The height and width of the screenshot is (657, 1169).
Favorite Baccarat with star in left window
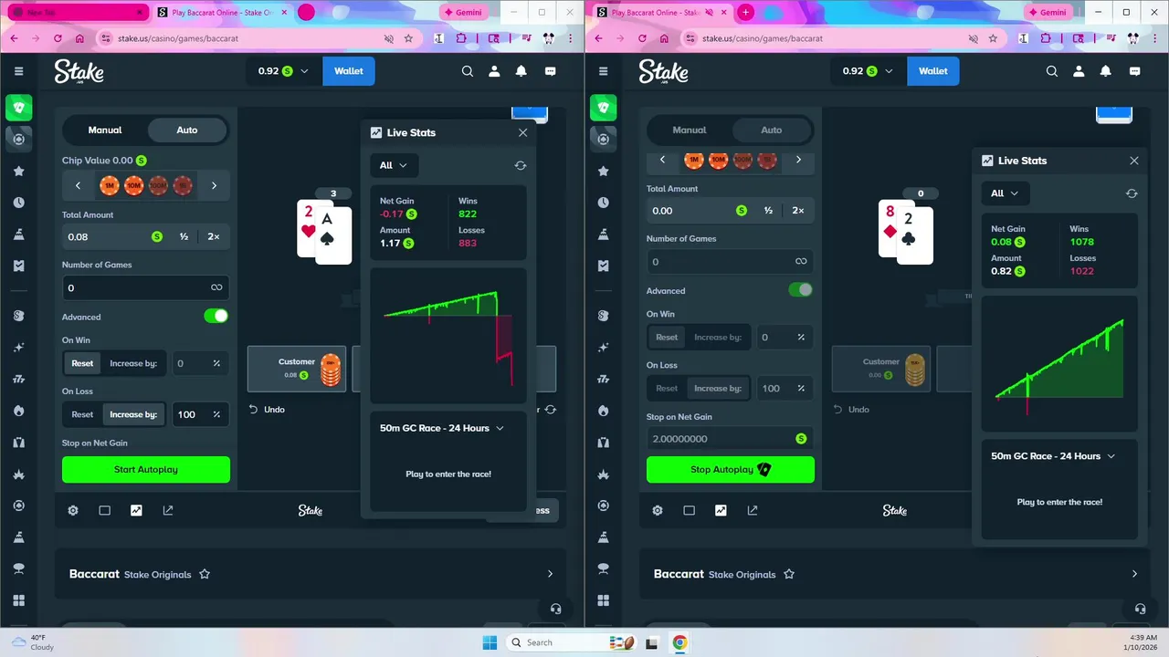coord(205,574)
